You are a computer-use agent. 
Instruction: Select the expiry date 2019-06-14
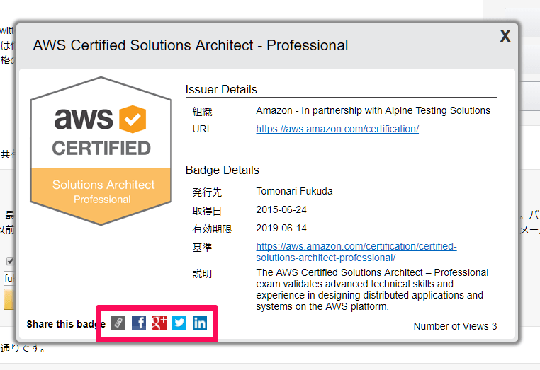(x=281, y=228)
